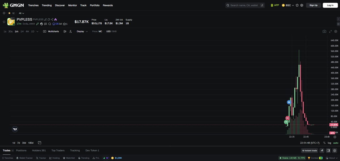Toggle log scale on chart
The image size is (340, 161).
coord(329,143)
